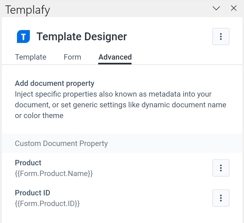Switch to the Form tab
This screenshot has width=244, height=223.
72,57
